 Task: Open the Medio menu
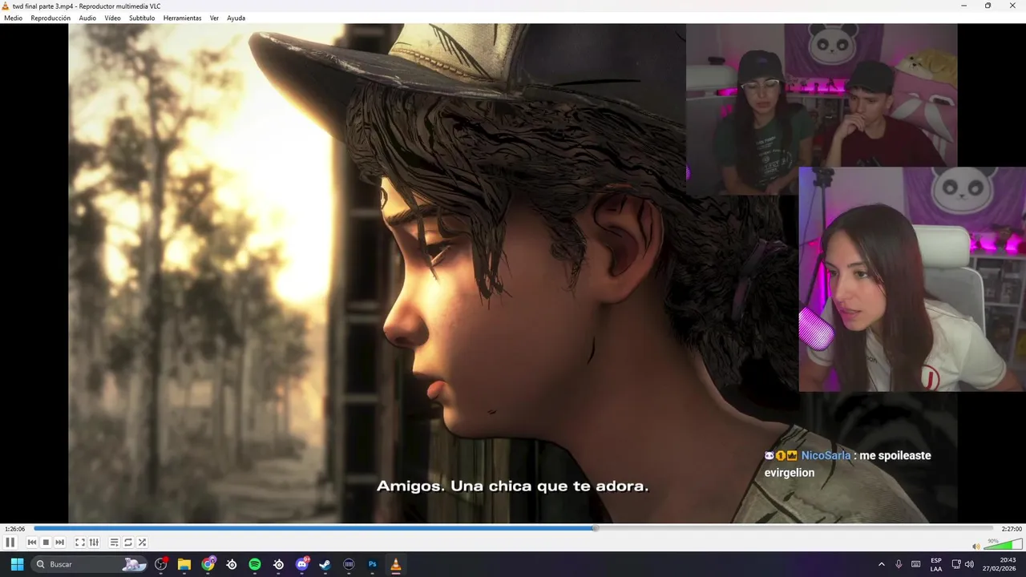(x=14, y=18)
